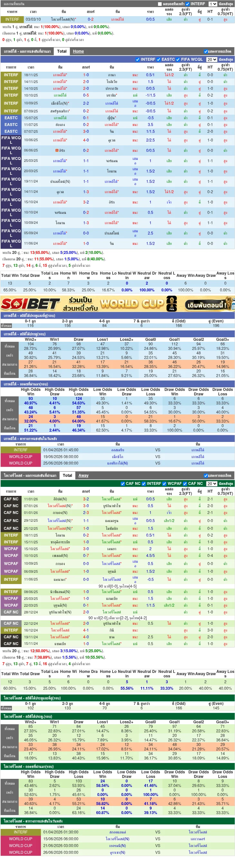
Task: Click เอกวาดอร์ in the 15/06/2026 fixture
Action: tap(198, 839)
